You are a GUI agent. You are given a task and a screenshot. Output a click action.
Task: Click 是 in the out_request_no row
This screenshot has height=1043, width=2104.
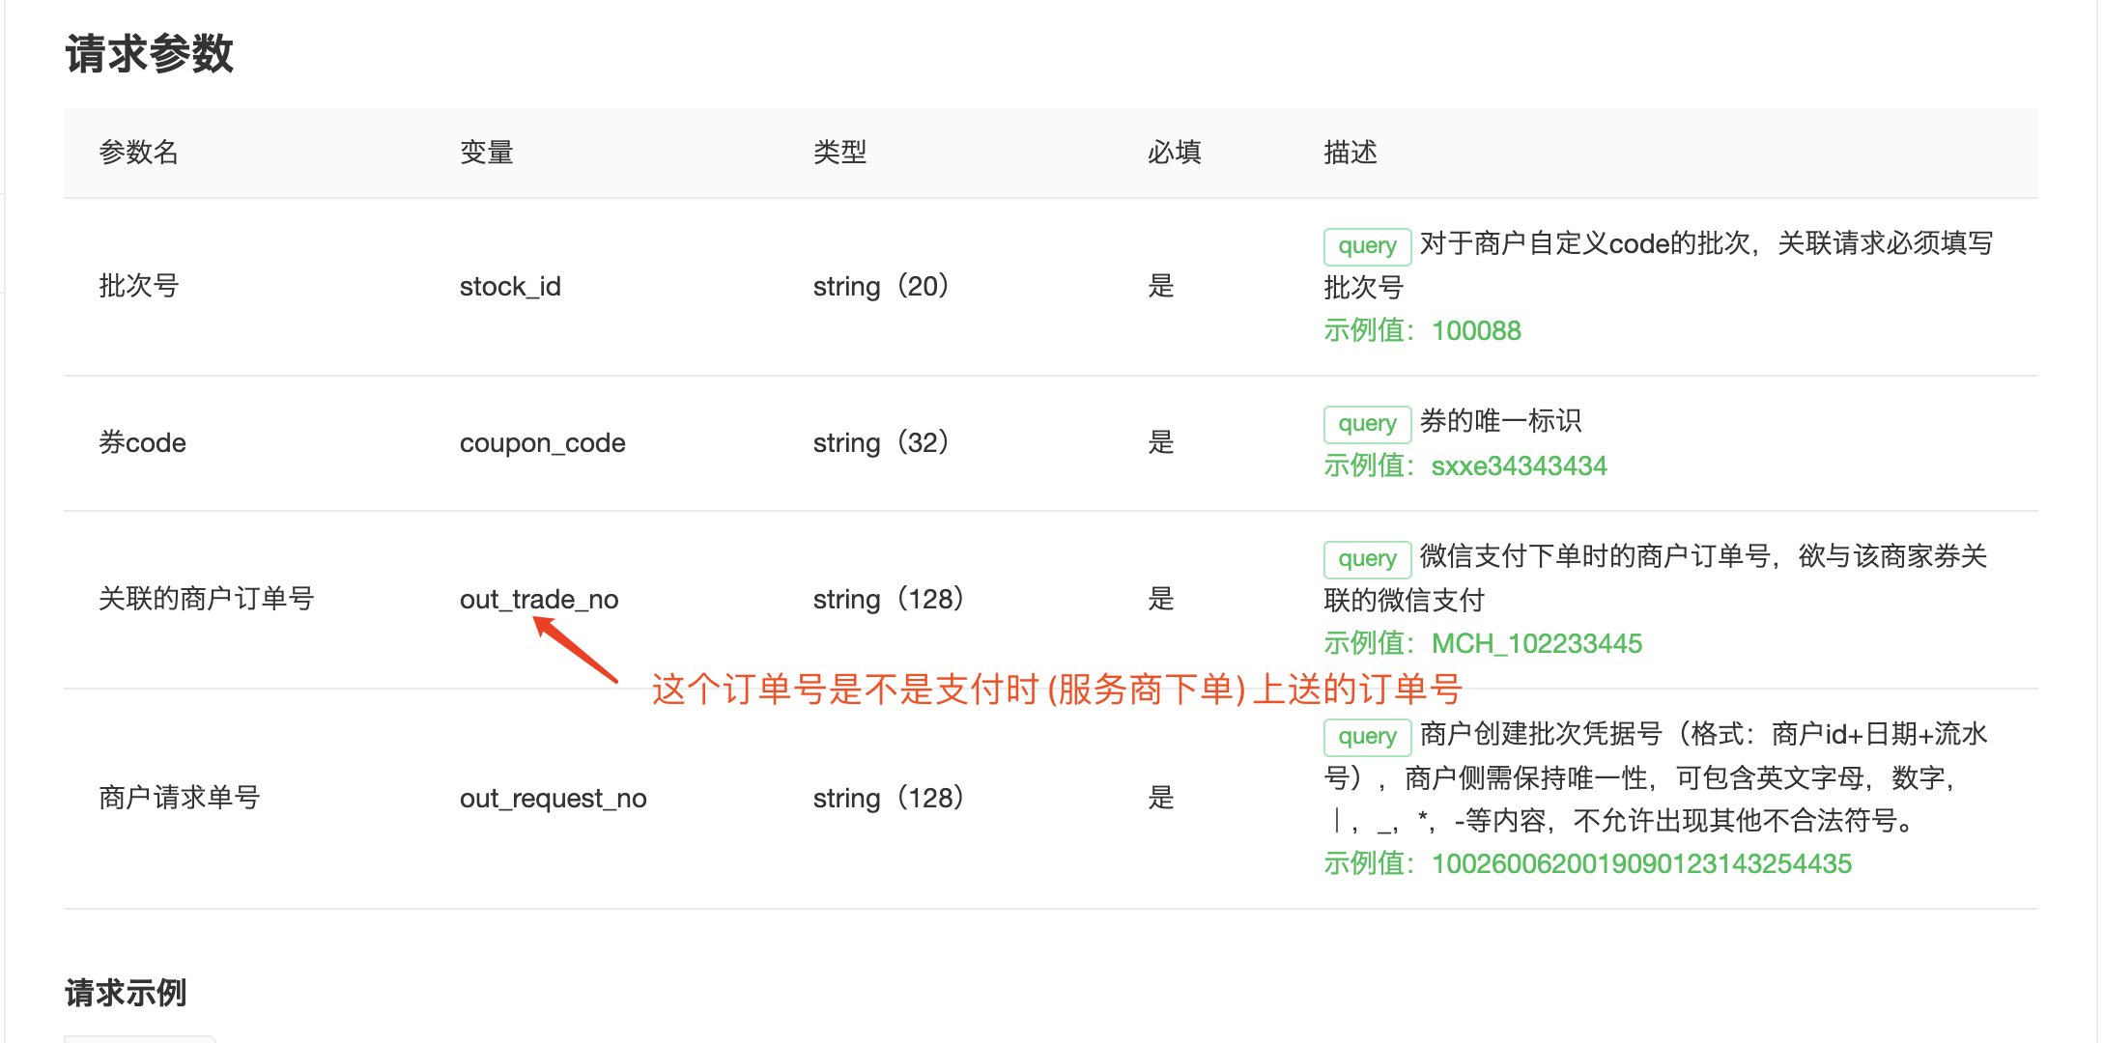click(1161, 798)
